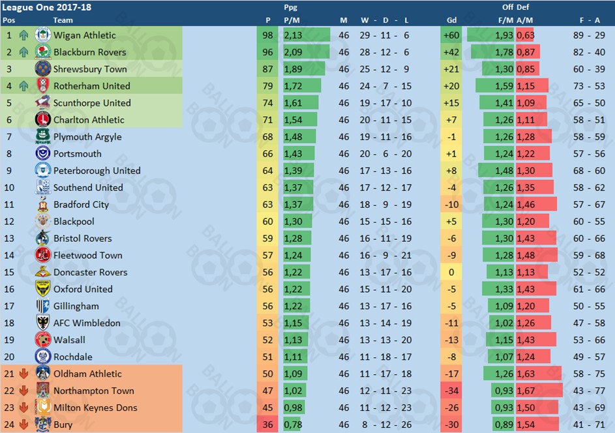Image resolution: width=615 pixels, height=433 pixels.
Task: Open the Peterborough United team name
Action: (97, 171)
